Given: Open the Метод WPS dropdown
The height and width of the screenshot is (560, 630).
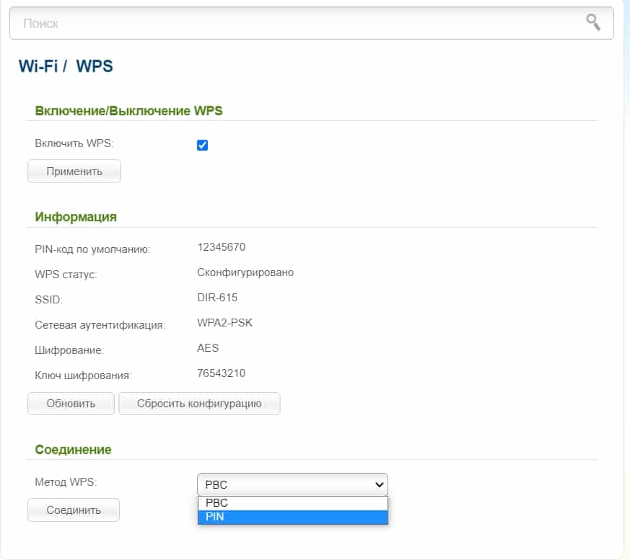Looking at the screenshot, I should click(x=292, y=484).
